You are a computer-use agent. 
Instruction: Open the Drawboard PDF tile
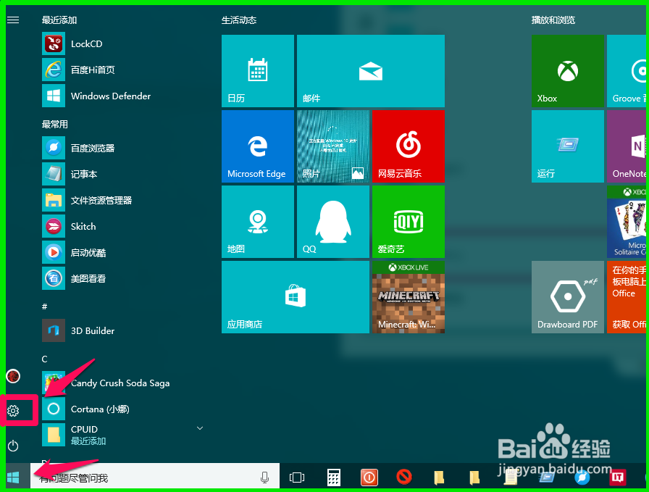point(568,297)
